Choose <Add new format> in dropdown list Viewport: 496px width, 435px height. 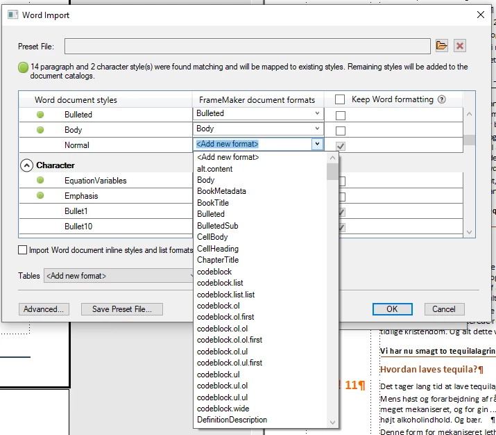click(228, 157)
